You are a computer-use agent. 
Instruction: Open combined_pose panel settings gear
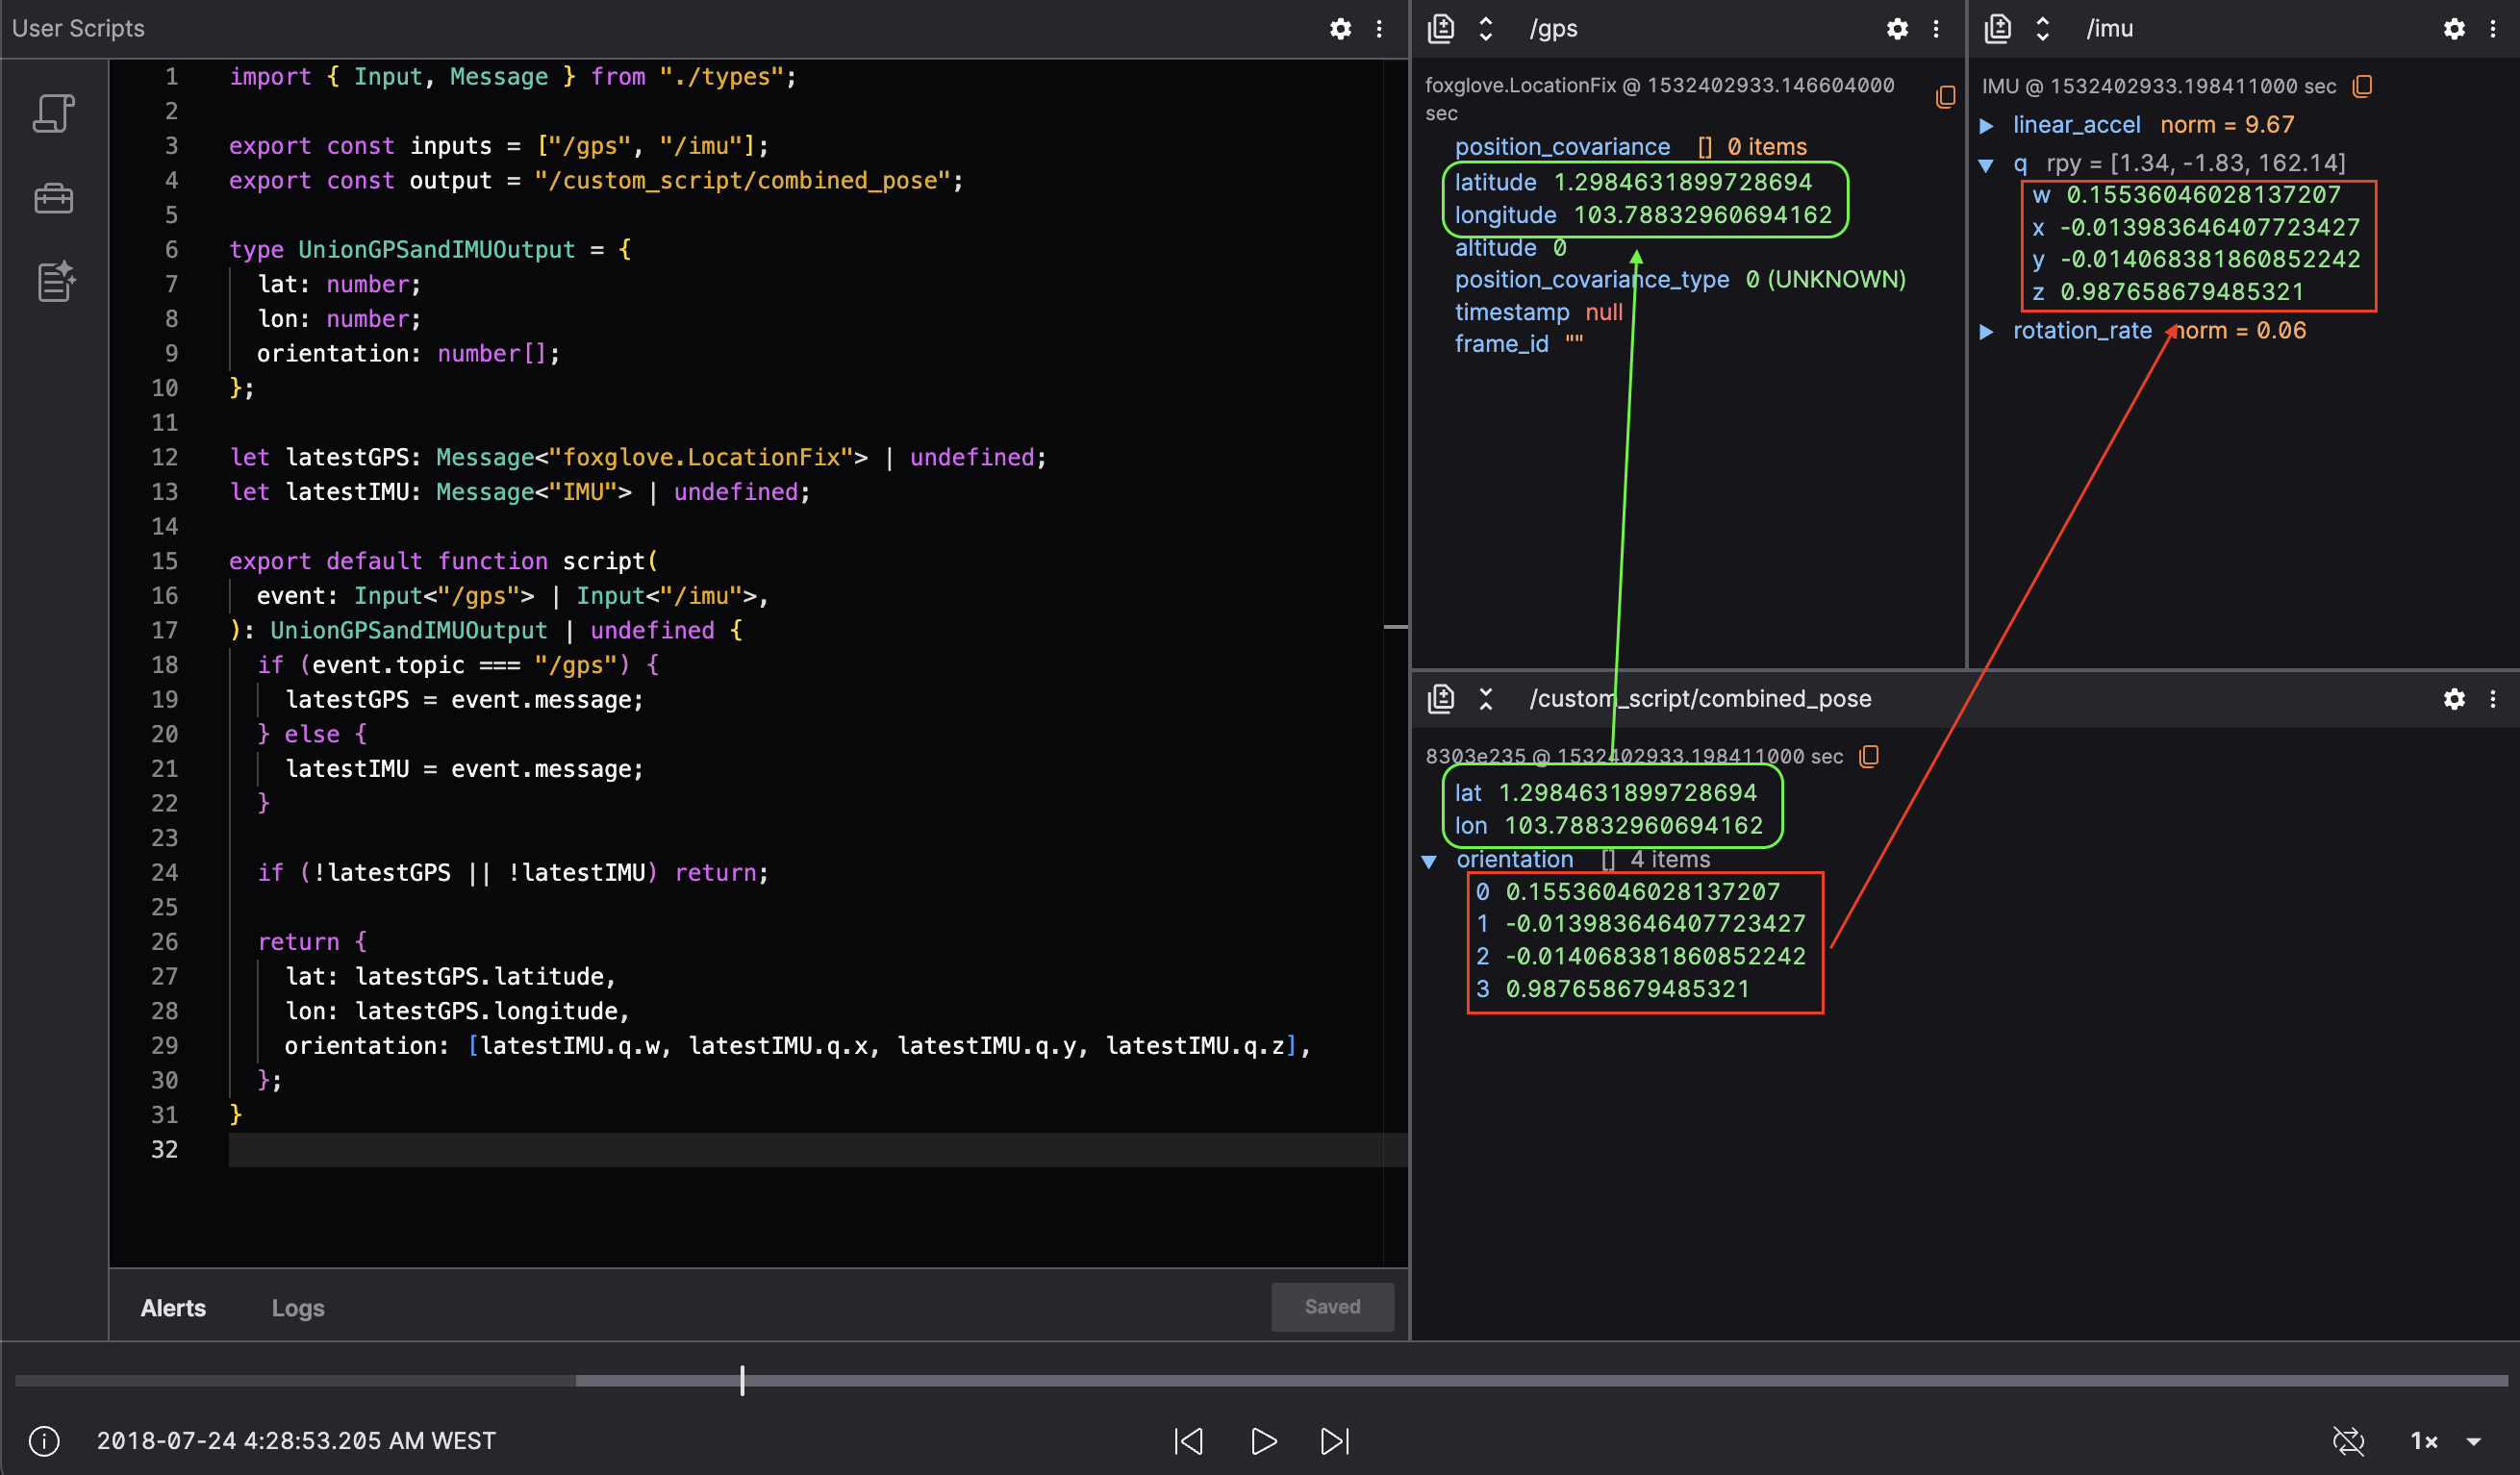click(x=2454, y=699)
